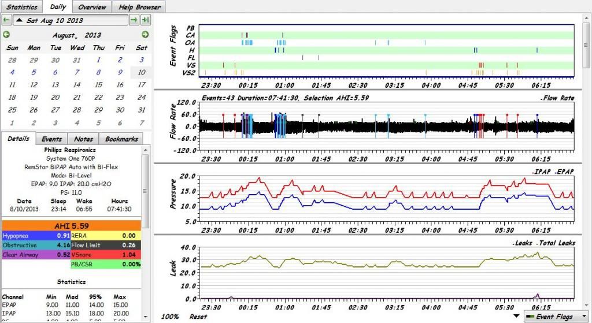Go to next day with right arrow

click(134, 20)
